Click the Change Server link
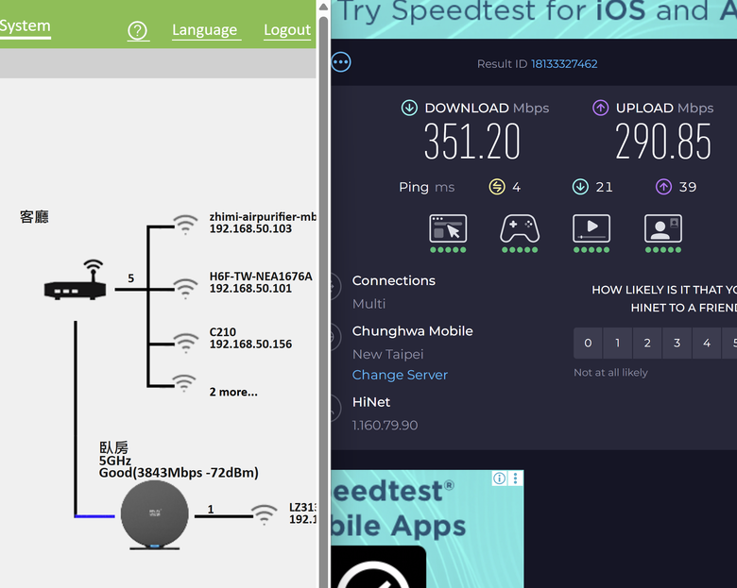 (400, 375)
